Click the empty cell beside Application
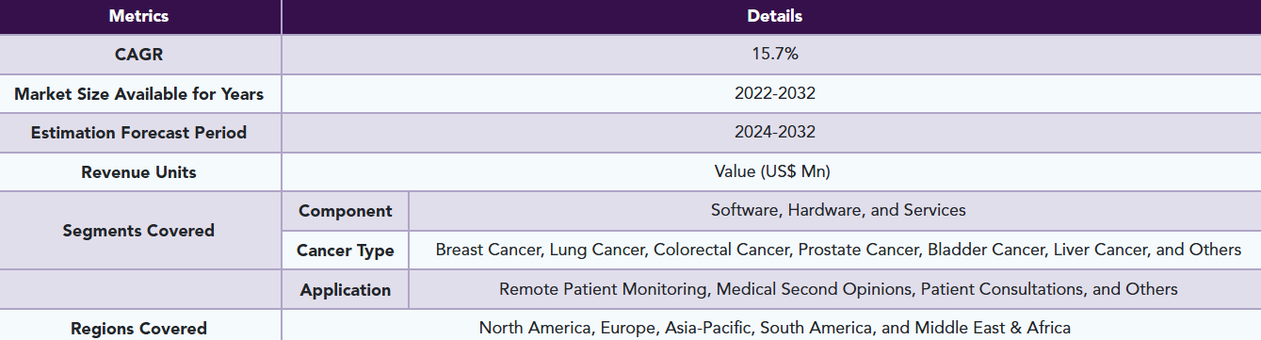Image resolution: width=1261 pixels, height=340 pixels. coord(139,290)
